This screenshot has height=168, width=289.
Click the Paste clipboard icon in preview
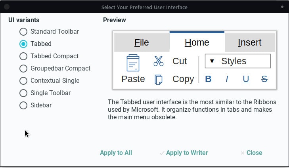(133, 63)
